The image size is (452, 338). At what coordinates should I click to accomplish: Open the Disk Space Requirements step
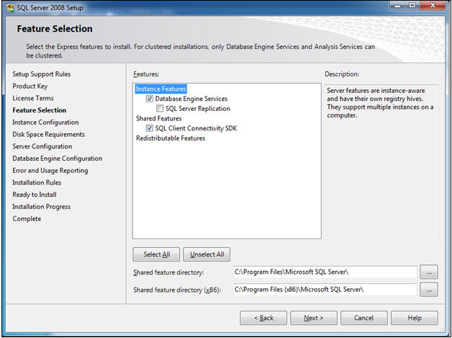(48, 135)
